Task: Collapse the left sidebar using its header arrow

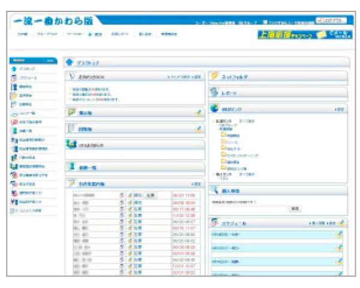Action: pos(50,61)
